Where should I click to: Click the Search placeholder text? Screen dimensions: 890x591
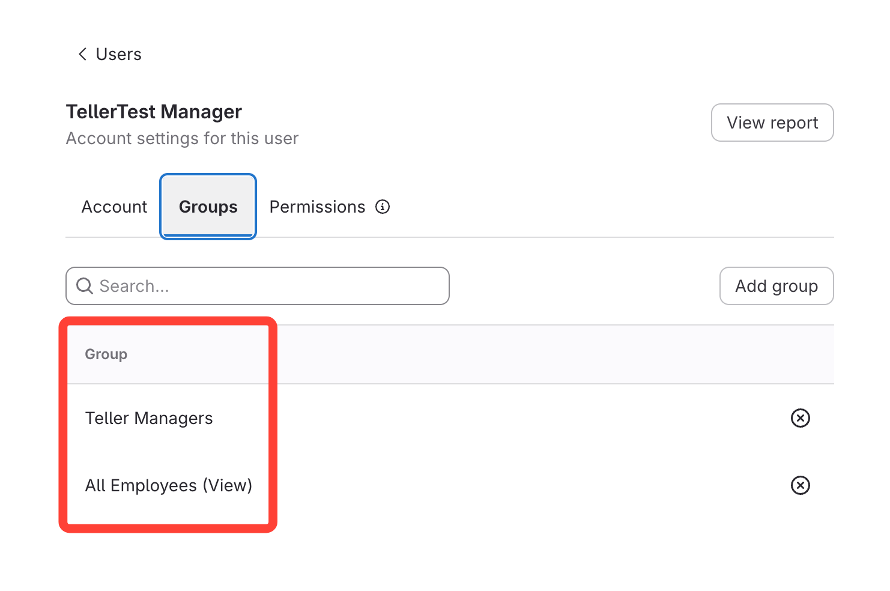(135, 286)
